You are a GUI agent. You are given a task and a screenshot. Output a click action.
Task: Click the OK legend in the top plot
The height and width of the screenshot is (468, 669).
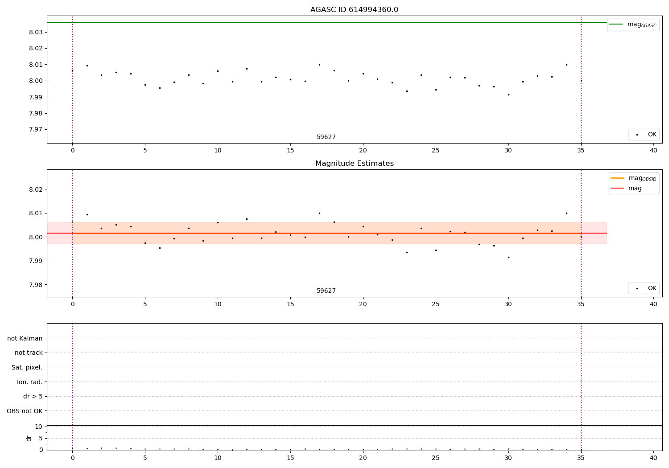pos(644,135)
